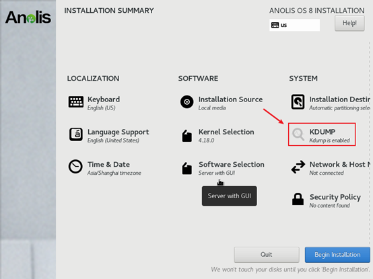373x279 pixels.
Task: Select the Installation Source disc icon
Action: [x=186, y=102]
